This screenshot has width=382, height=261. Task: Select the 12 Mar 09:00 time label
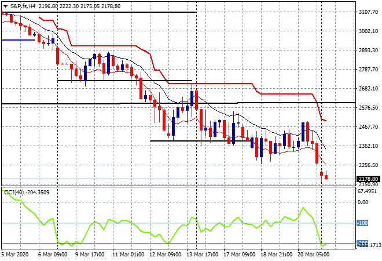coord(165,255)
